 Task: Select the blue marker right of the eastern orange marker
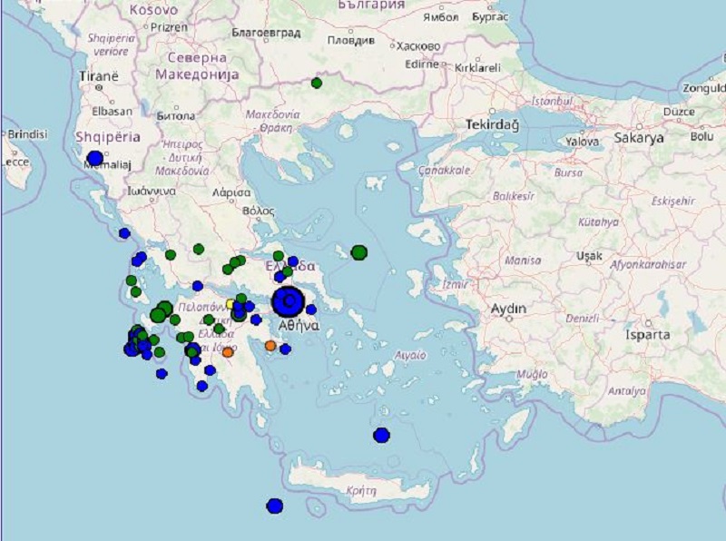pyautogui.click(x=285, y=349)
